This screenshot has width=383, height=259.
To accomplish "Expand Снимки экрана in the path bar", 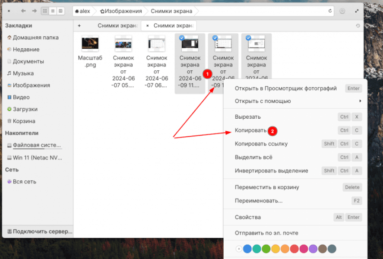I will pos(171,11).
